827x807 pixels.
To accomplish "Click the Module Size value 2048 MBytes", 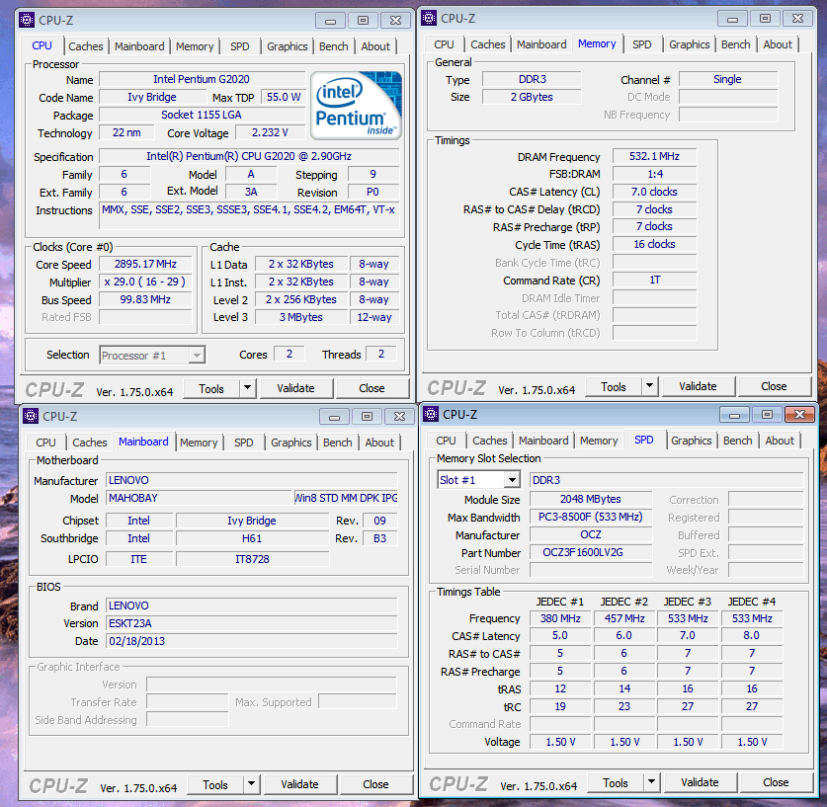I will coord(591,499).
